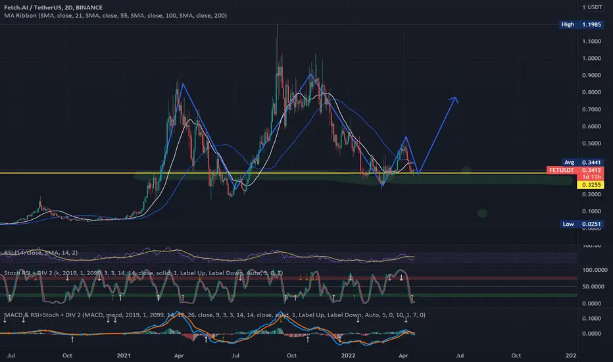The height and width of the screenshot is (362, 613).
Task: Click the yellow 0.3255 price tag
Action: [591, 185]
